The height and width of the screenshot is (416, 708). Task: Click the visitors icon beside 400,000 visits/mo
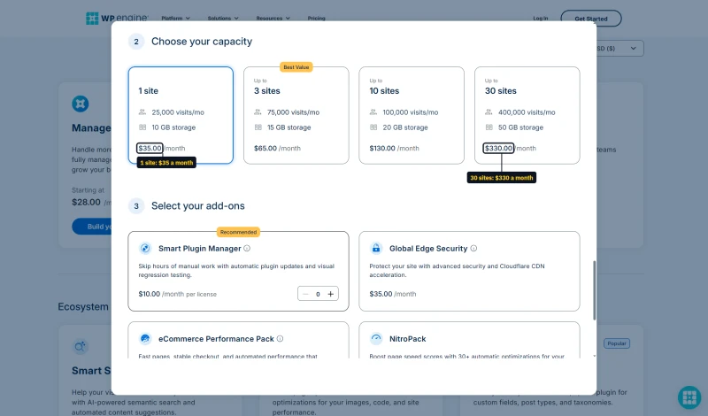point(489,112)
